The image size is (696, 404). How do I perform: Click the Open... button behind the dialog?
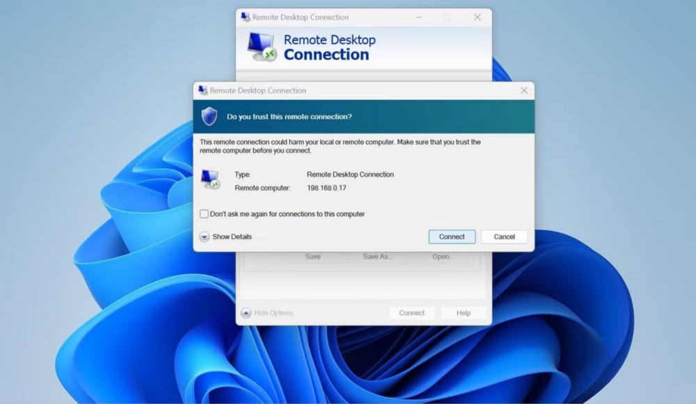click(x=443, y=257)
